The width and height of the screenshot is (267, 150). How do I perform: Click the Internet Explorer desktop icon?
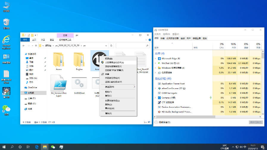6,41
